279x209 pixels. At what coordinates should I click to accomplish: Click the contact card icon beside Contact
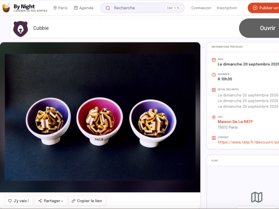click(214, 138)
